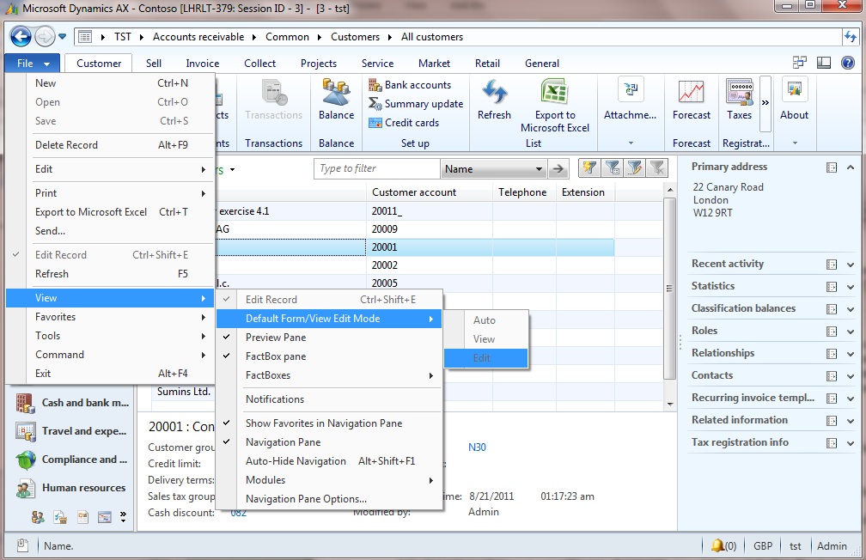Open the Travel and expense module
This screenshot has height=560, width=866.
[x=71, y=431]
